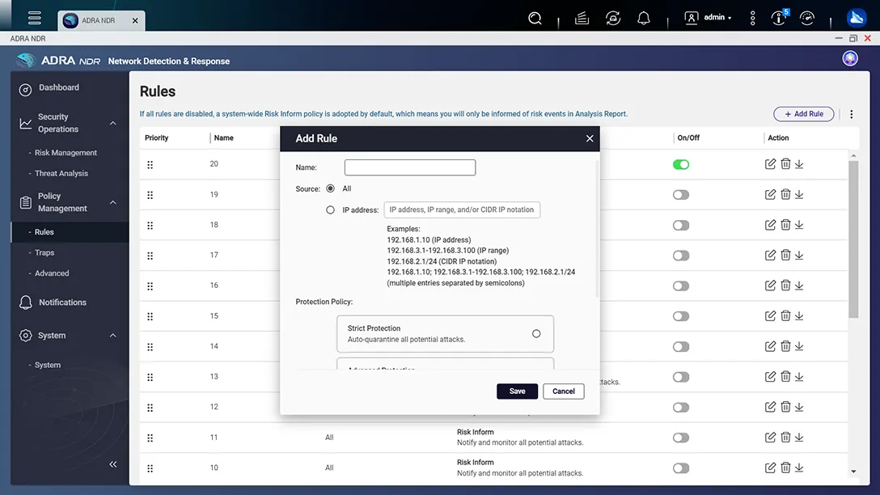Screen dimensions: 880x495
Task: Open the main hamburger menu
Action: [34, 18]
